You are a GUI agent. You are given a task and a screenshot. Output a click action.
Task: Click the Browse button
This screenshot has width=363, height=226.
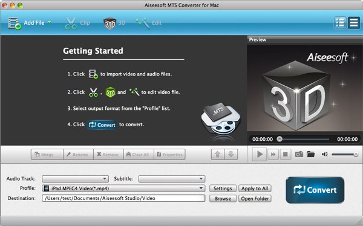click(223, 198)
